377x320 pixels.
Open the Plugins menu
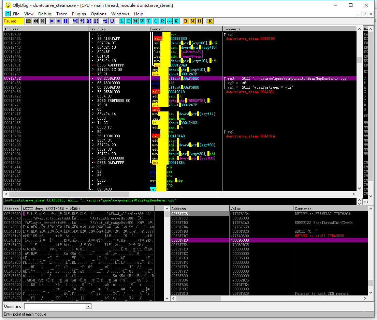point(79,14)
